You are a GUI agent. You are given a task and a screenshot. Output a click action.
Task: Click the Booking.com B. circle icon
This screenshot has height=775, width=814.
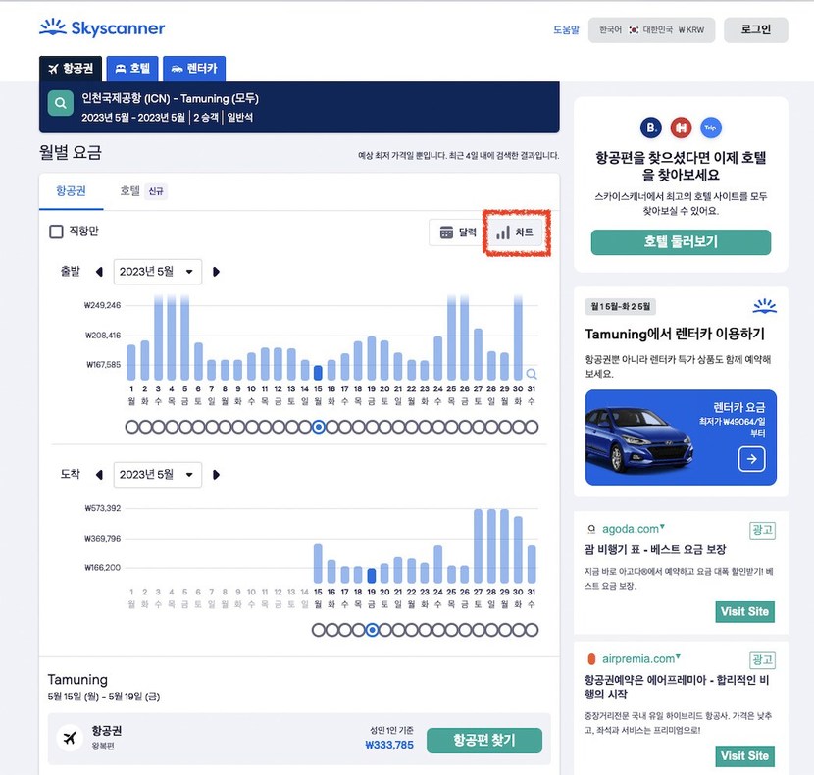pyautogui.click(x=650, y=128)
